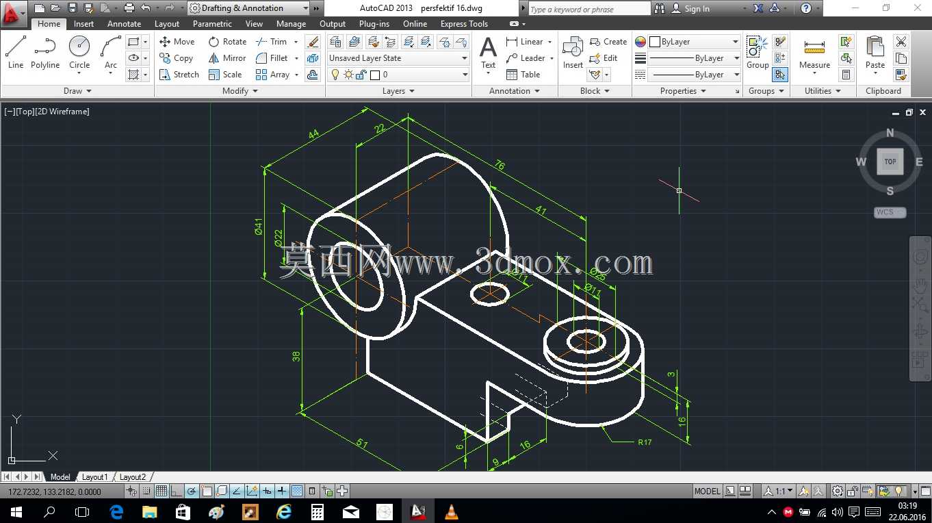This screenshot has width=932, height=523.
Task: Toggle Grid Display in status bar
Action: click(x=161, y=491)
